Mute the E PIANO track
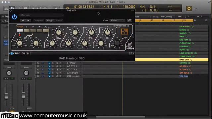This screenshot has width=212, height=119. click(49, 63)
